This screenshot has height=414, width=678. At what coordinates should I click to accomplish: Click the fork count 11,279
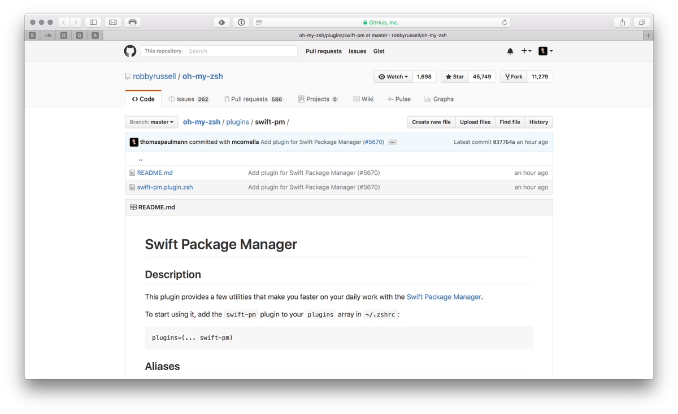click(540, 77)
